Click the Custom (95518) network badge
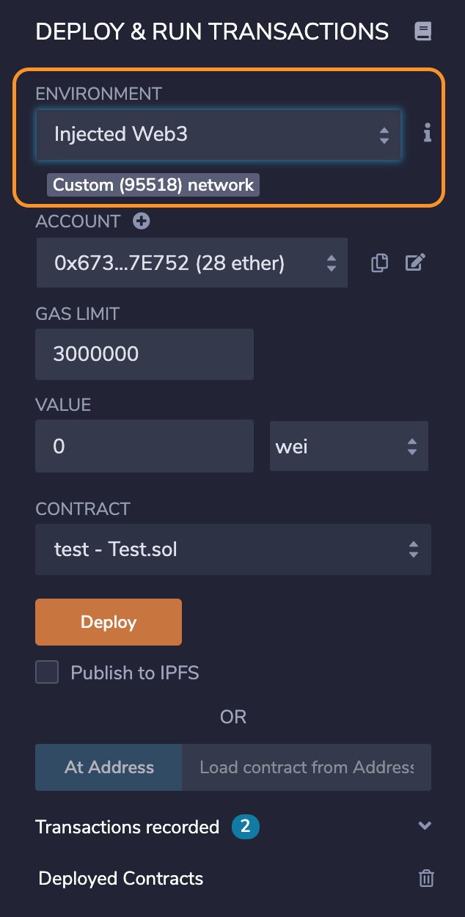 (153, 185)
